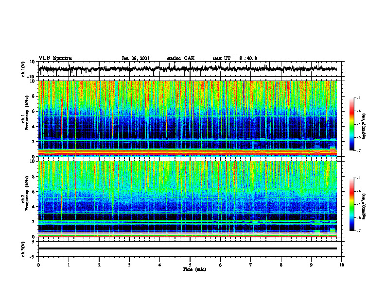Click the "6" kHz tick on the ch.2 spectrogram
385x297 pixels.
[34, 192]
